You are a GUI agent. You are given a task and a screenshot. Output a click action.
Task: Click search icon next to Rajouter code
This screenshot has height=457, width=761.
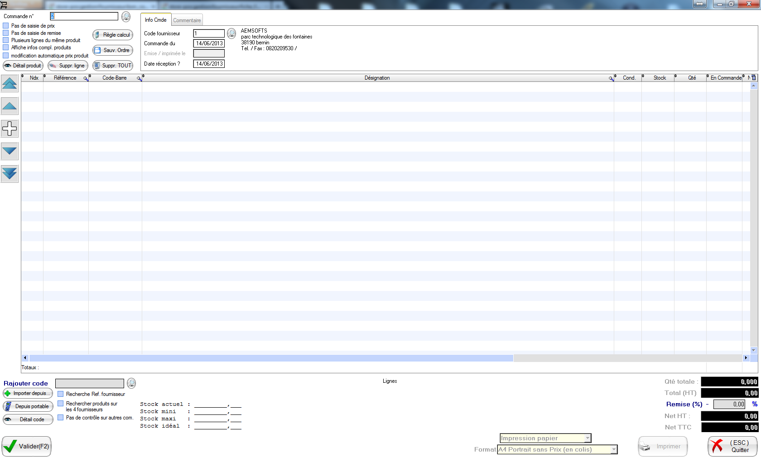pyautogui.click(x=131, y=384)
